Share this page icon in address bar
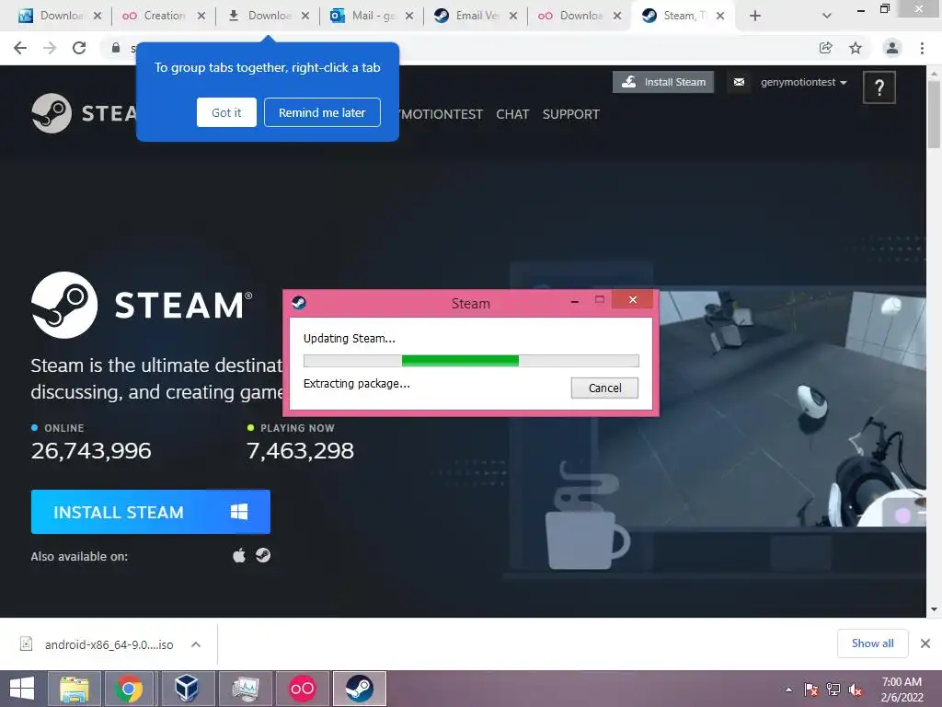 825,48
